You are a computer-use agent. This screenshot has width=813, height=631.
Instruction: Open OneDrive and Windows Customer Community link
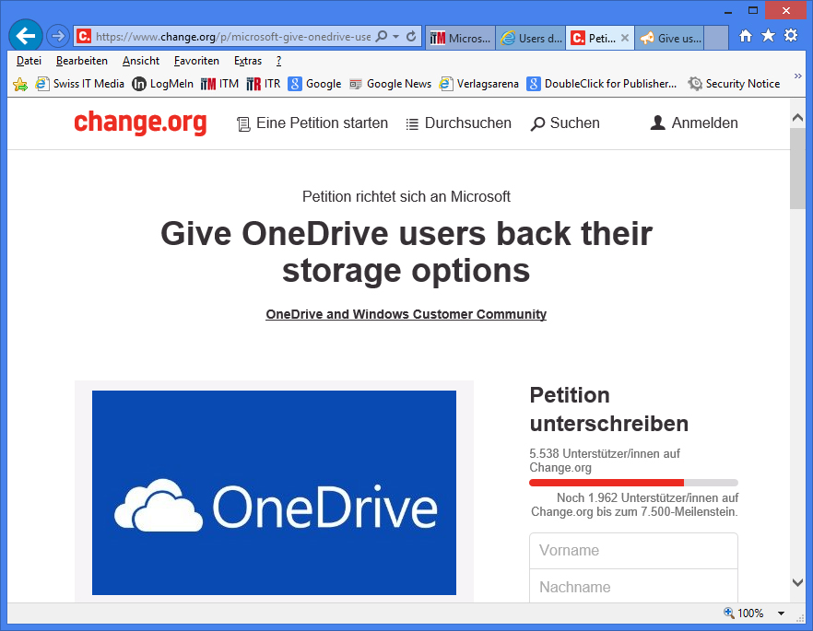click(406, 314)
